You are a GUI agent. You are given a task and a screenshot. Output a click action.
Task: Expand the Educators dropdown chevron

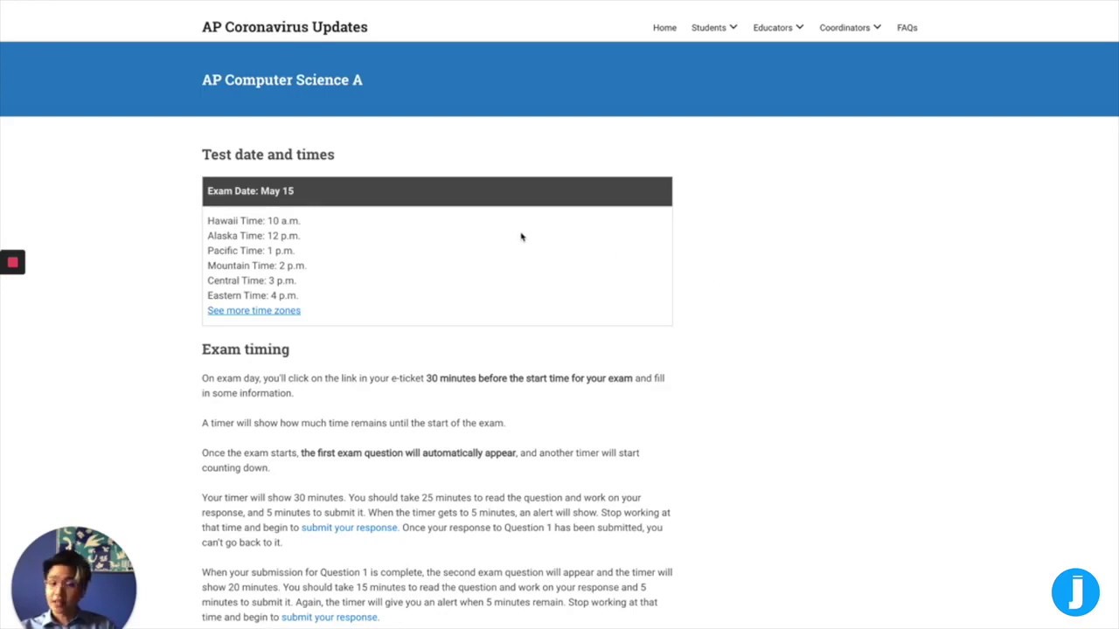(x=800, y=27)
